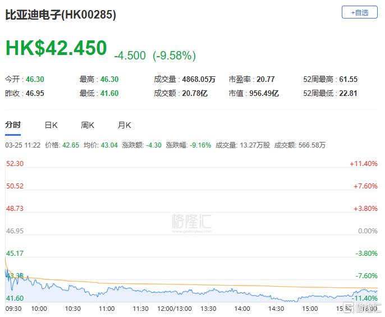Click the 13:30 time axis marker

click(x=208, y=309)
